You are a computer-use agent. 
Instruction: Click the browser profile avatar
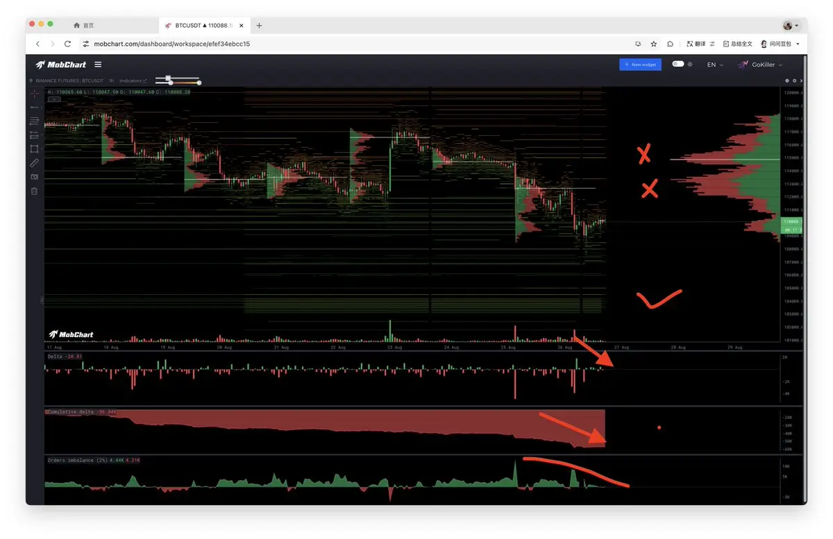point(788,26)
